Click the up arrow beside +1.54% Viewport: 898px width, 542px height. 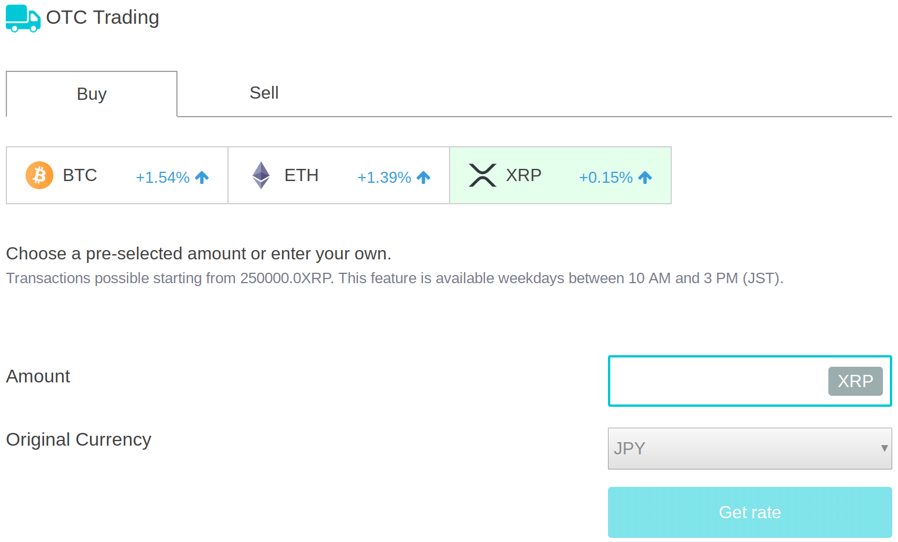202,177
